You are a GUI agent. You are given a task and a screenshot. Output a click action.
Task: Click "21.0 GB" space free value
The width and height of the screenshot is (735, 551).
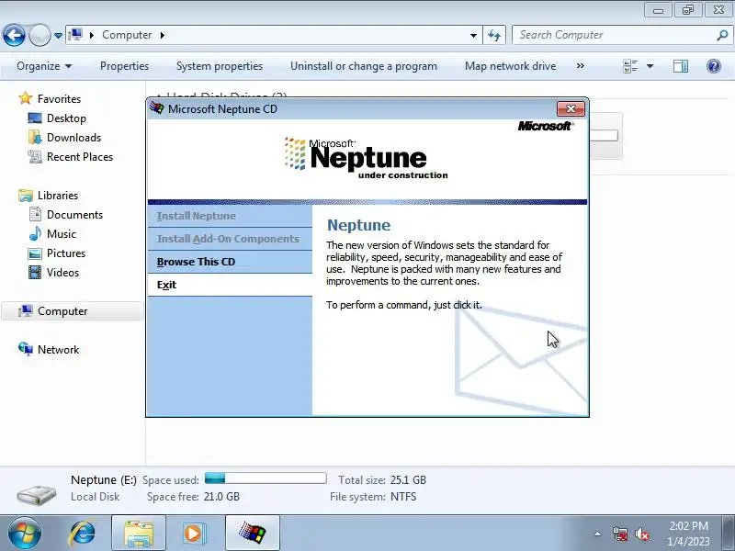(x=221, y=497)
